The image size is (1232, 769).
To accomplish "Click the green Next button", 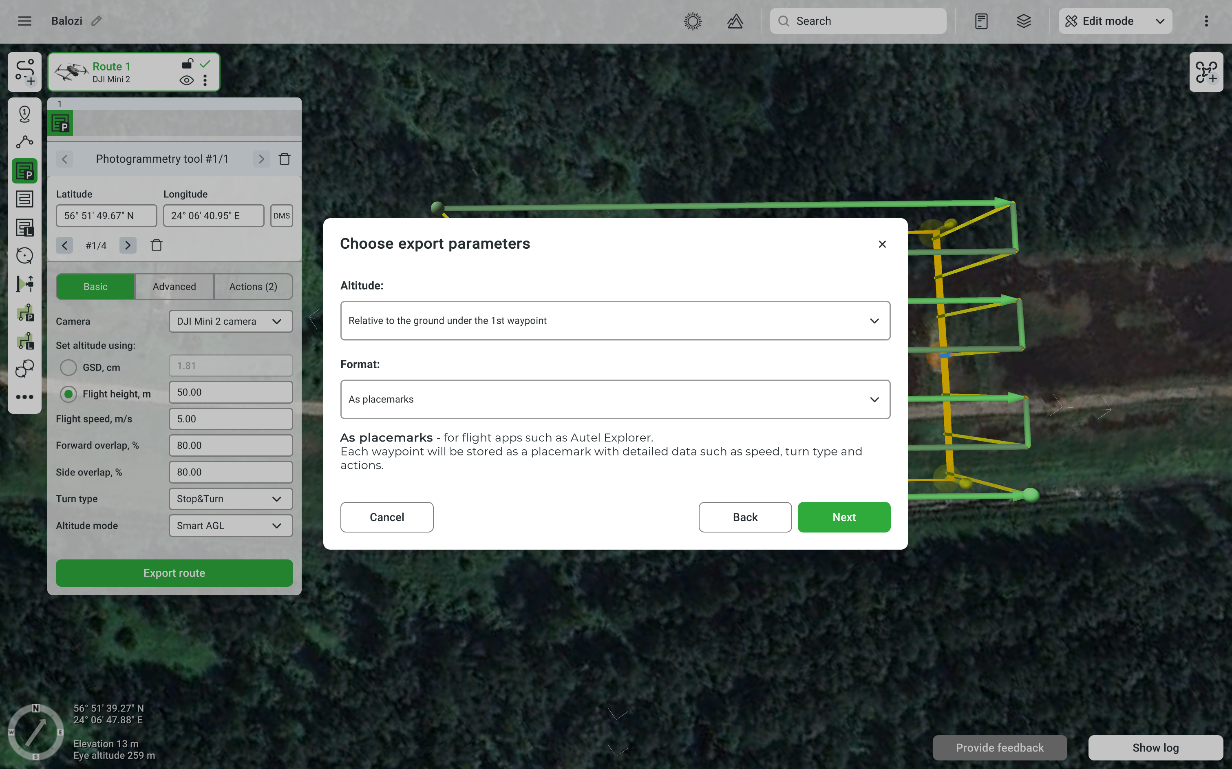I will [843, 517].
